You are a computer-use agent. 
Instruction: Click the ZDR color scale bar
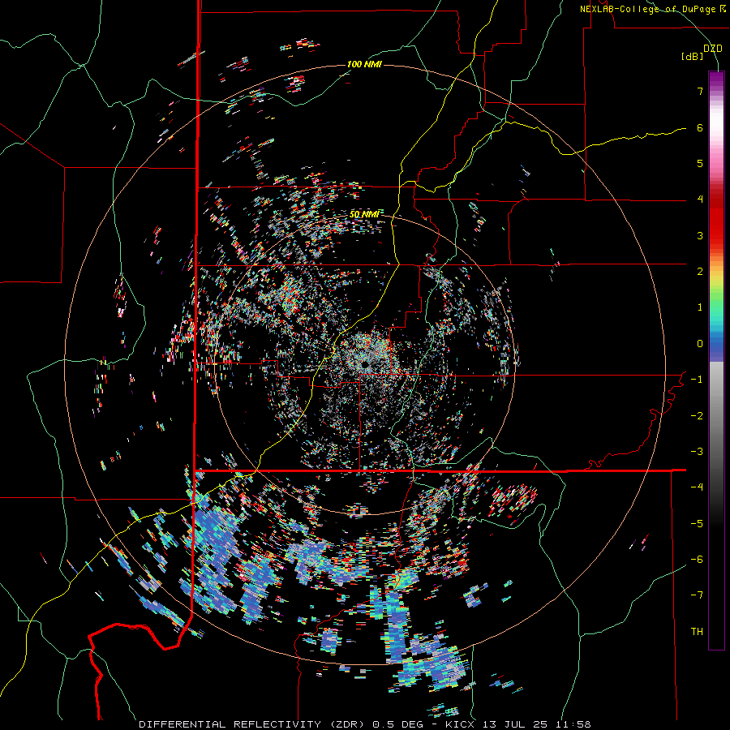[716, 360]
